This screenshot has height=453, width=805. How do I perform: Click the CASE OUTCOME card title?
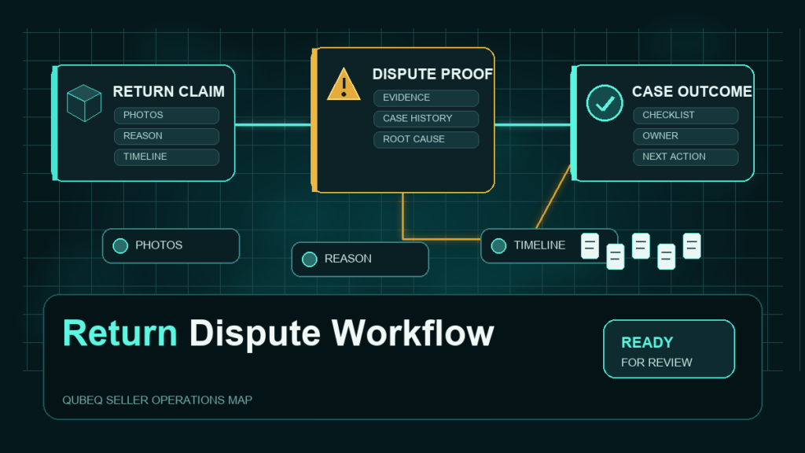692,91
